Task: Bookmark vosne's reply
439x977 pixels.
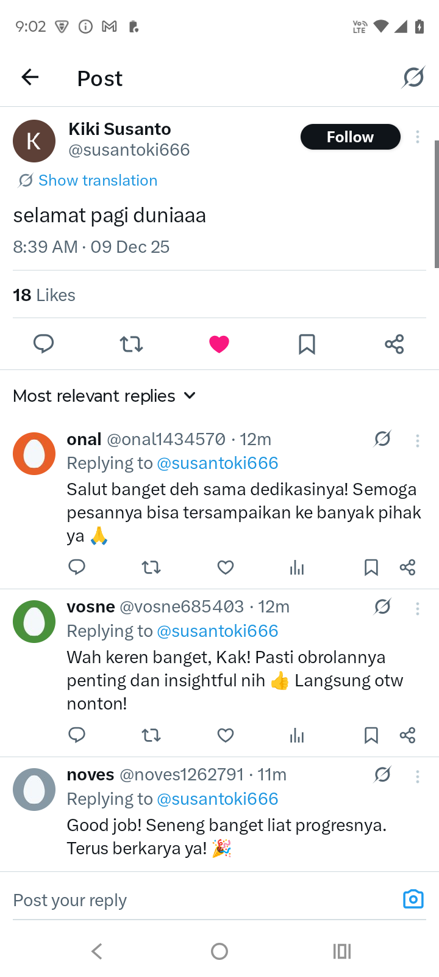Action: click(x=371, y=735)
